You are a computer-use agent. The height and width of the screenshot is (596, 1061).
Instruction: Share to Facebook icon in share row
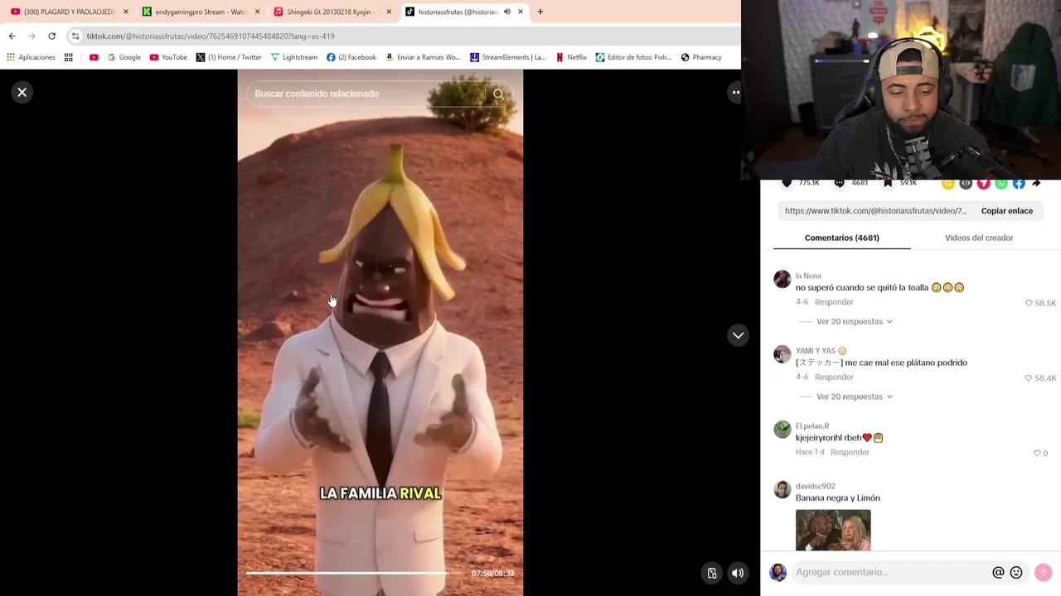1019,183
